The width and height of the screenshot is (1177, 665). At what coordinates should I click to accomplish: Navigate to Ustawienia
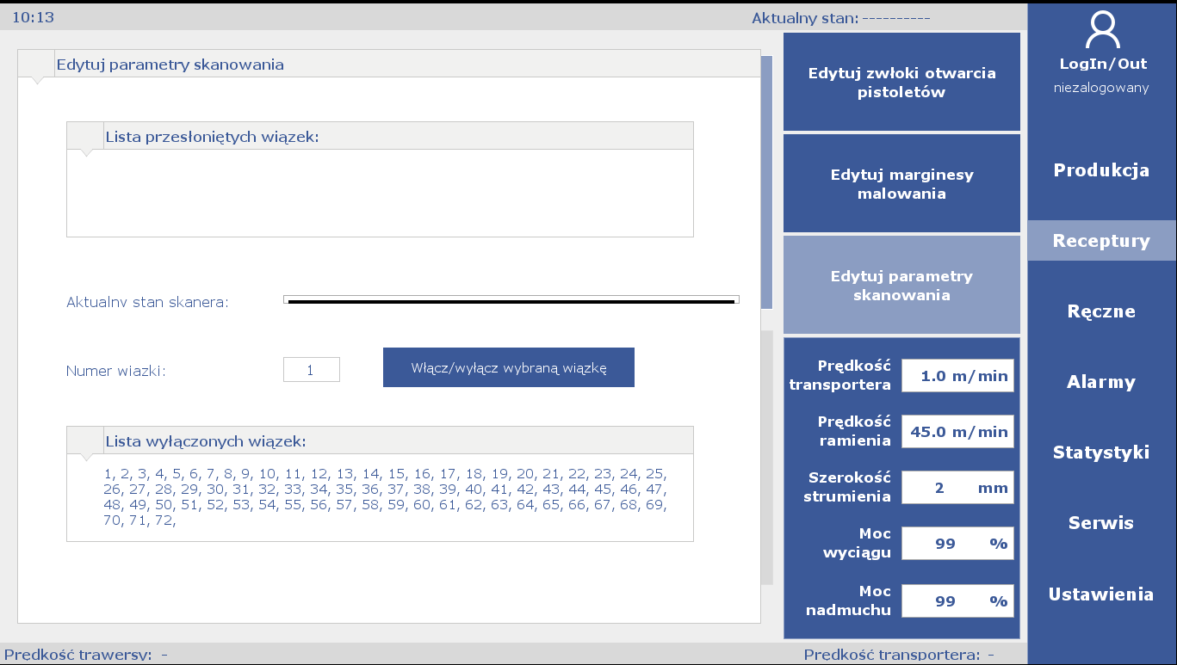(x=1101, y=594)
